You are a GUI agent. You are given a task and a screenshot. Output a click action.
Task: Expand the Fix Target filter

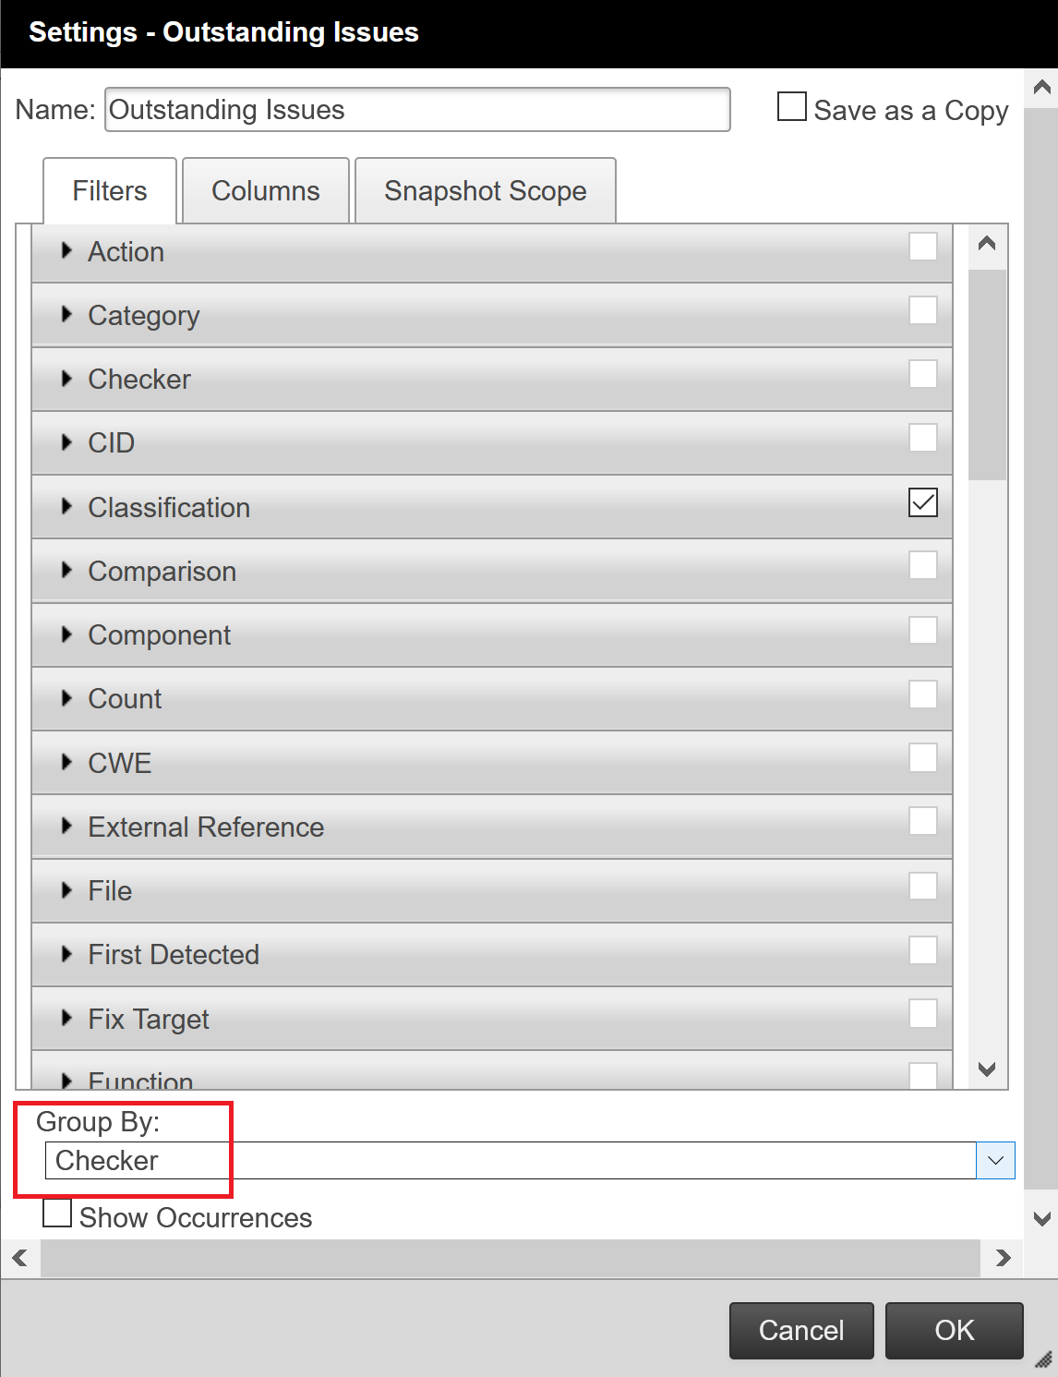pyautogui.click(x=66, y=1019)
